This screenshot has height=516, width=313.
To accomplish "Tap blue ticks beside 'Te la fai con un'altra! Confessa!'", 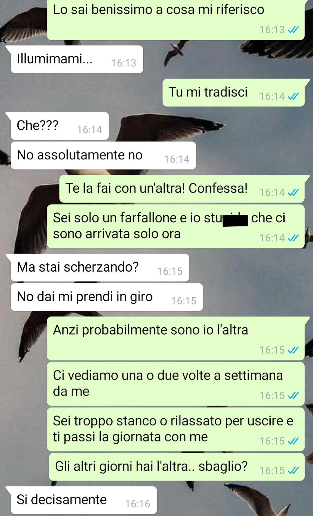I will tap(293, 192).
